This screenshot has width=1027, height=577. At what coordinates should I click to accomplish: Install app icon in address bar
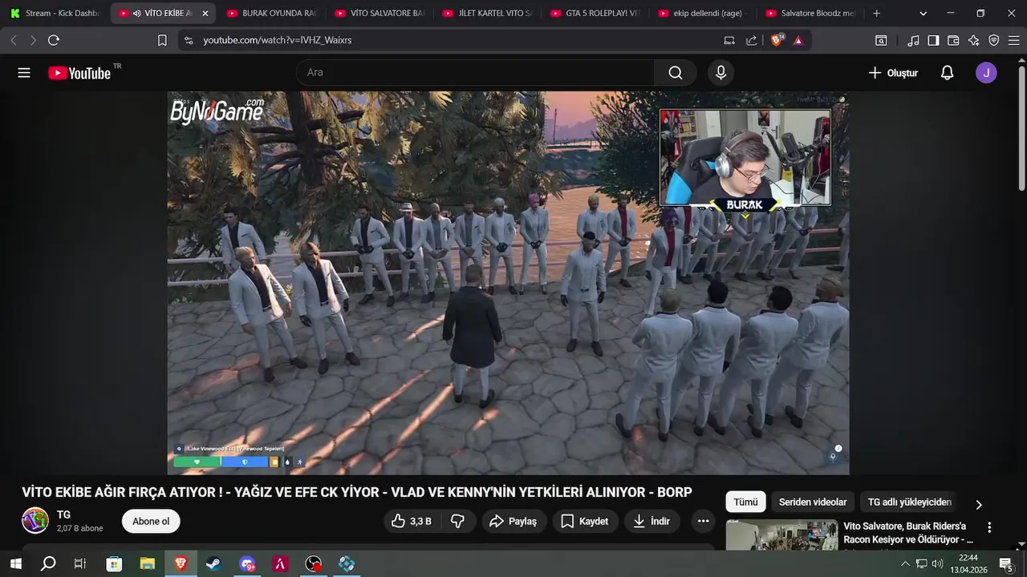pos(729,40)
